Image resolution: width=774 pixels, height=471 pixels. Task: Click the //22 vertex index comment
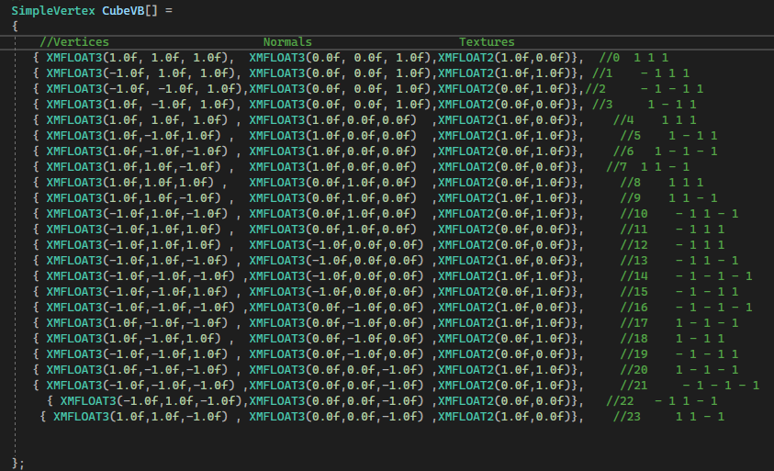(621, 401)
